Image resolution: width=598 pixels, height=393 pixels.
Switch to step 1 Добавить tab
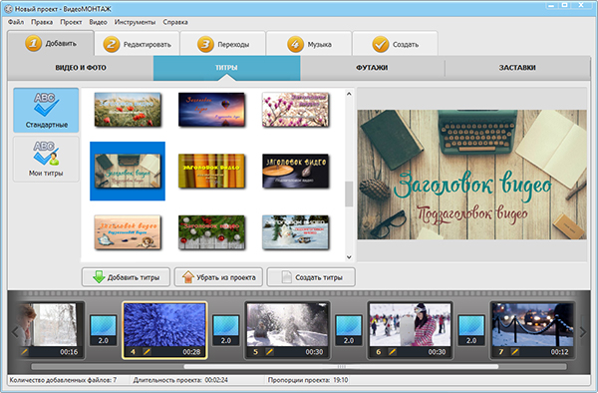[51, 44]
